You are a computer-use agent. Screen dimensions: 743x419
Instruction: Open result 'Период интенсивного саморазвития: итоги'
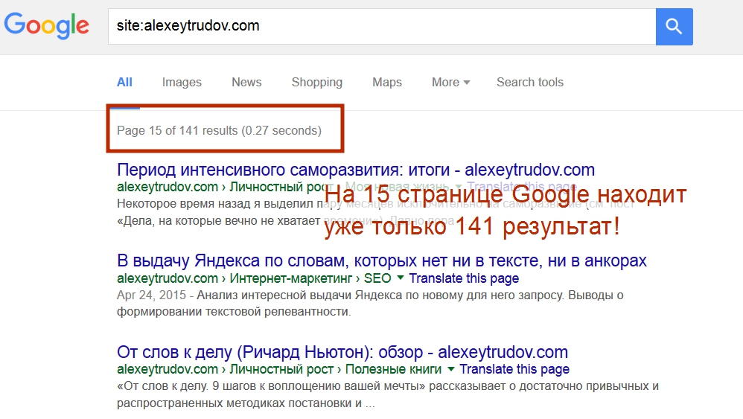[356, 170]
